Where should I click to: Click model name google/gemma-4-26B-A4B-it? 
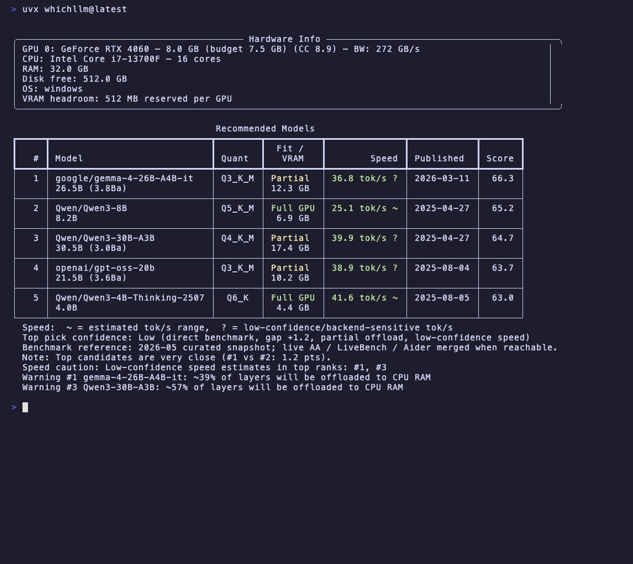point(124,179)
